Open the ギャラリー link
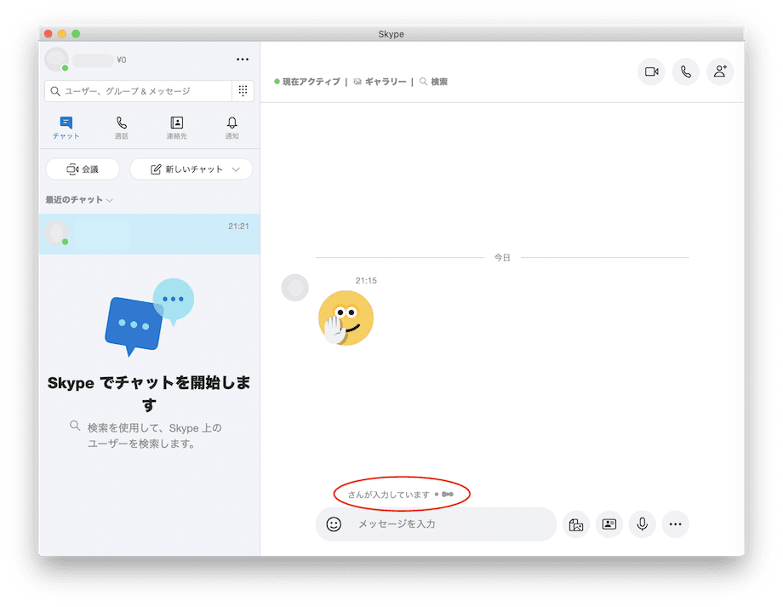 click(x=380, y=82)
